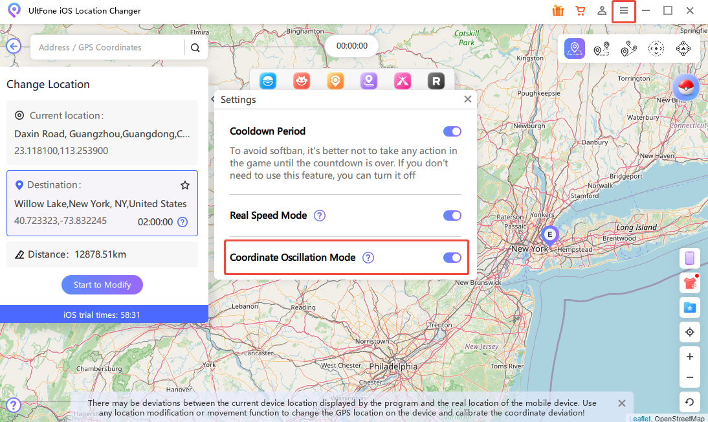Open the gift box promotions icon
Image resolution: width=708 pixels, height=422 pixels.
tap(558, 10)
